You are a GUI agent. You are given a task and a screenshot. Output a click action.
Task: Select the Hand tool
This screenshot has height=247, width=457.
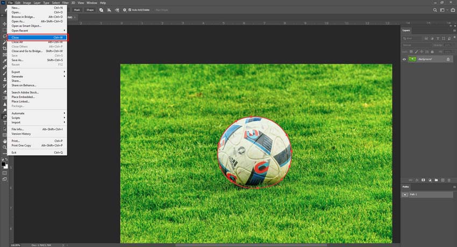tap(4, 141)
